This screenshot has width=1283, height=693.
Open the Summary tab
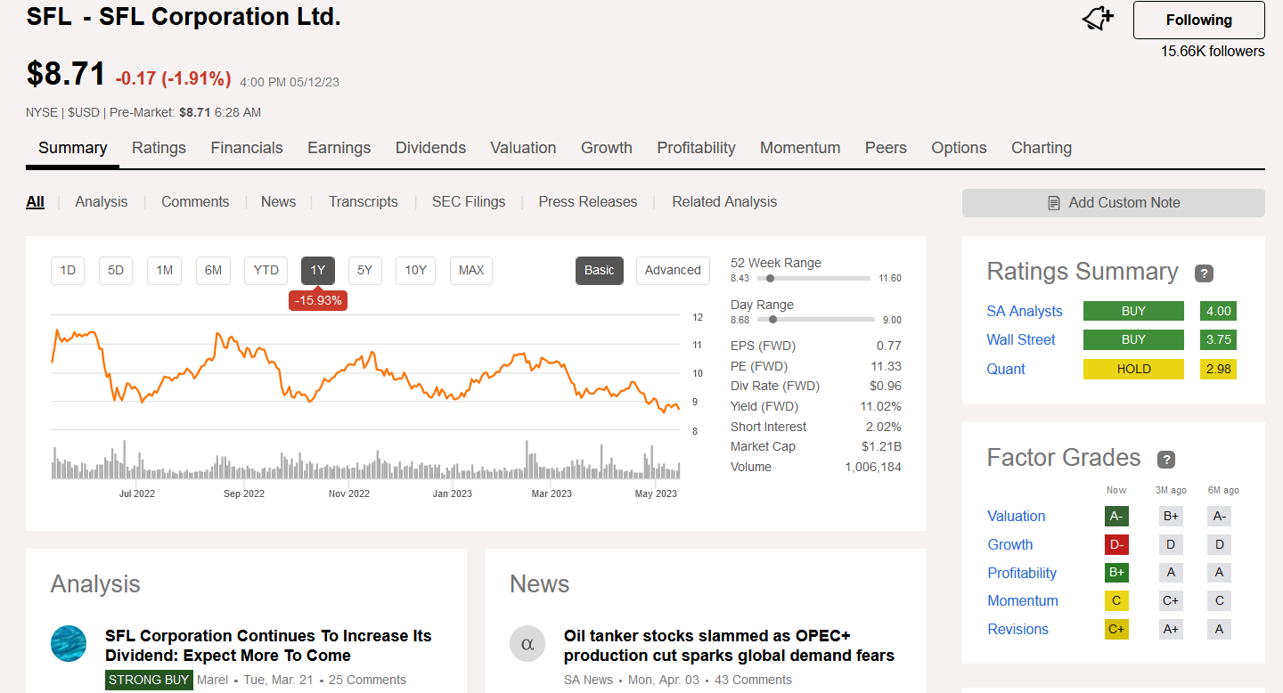point(72,148)
